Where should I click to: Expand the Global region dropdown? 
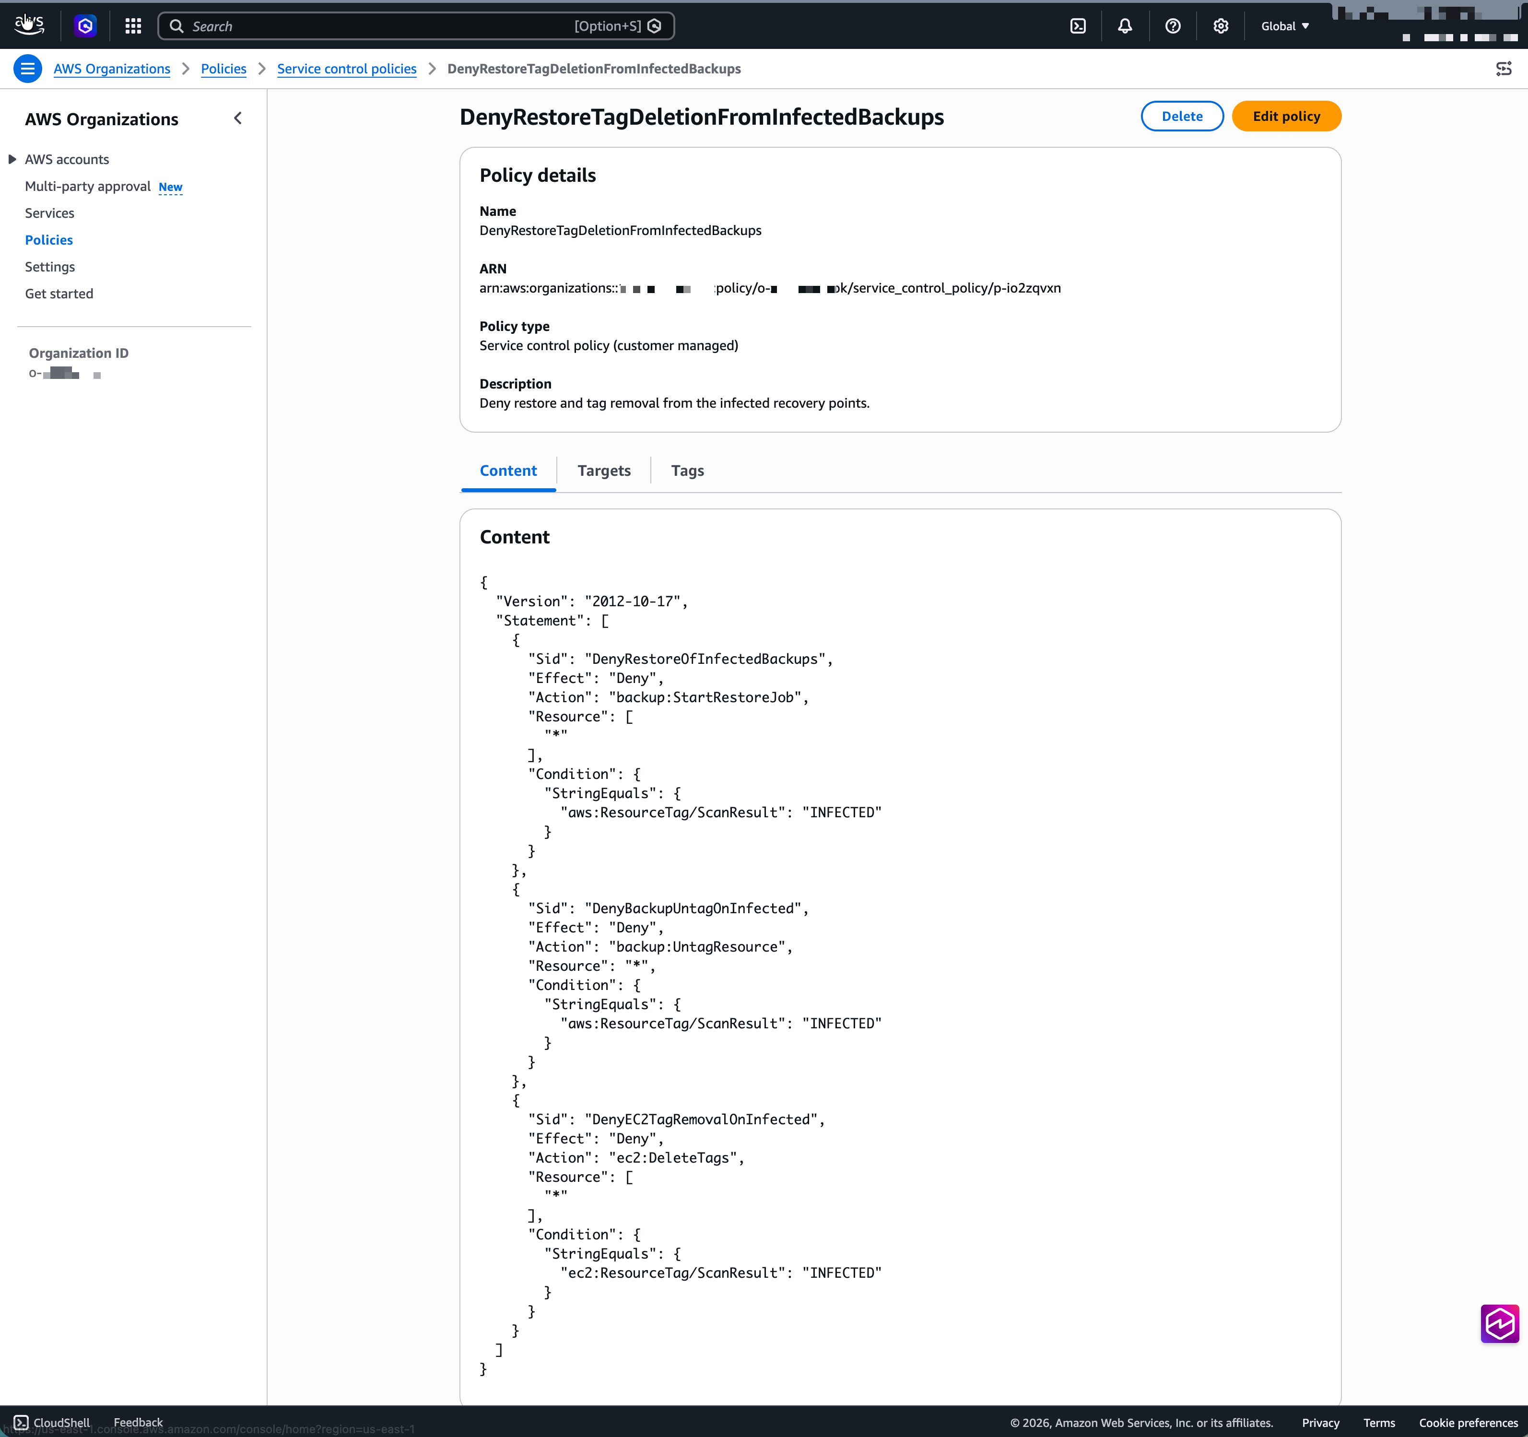click(x=1284, y=26)
